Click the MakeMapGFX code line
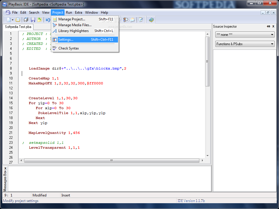The image size is (279, 209). click(66, 83)
